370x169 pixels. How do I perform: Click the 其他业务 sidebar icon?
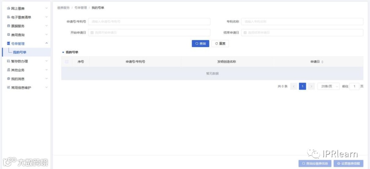(9, 70)
